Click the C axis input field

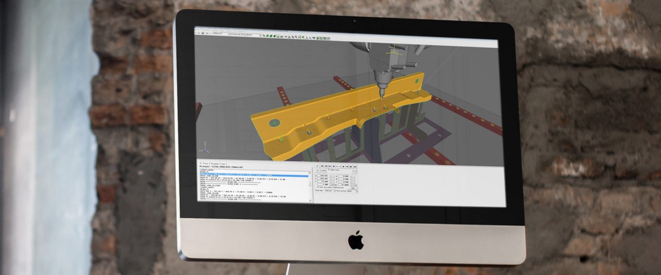(343, 181)
